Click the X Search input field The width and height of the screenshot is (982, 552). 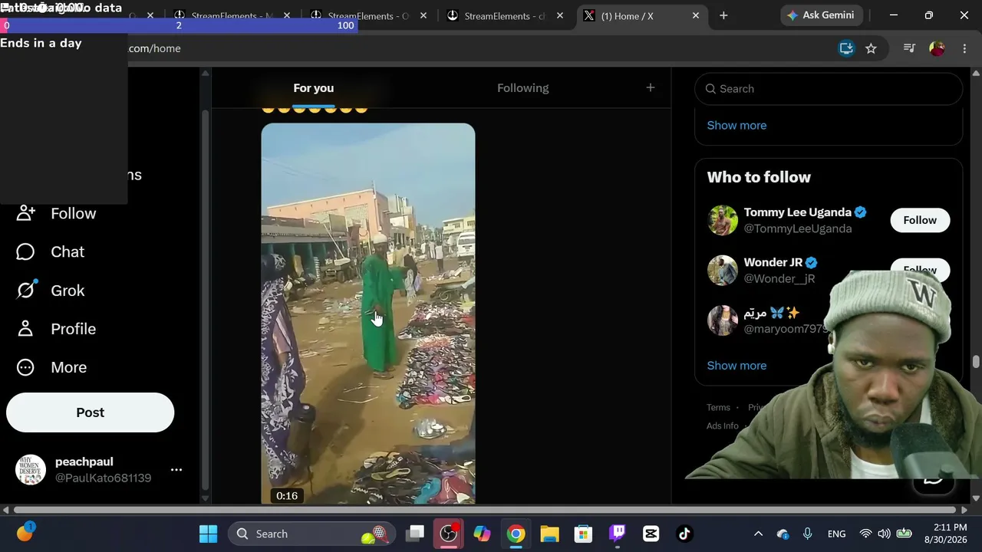tap(829, 89)
